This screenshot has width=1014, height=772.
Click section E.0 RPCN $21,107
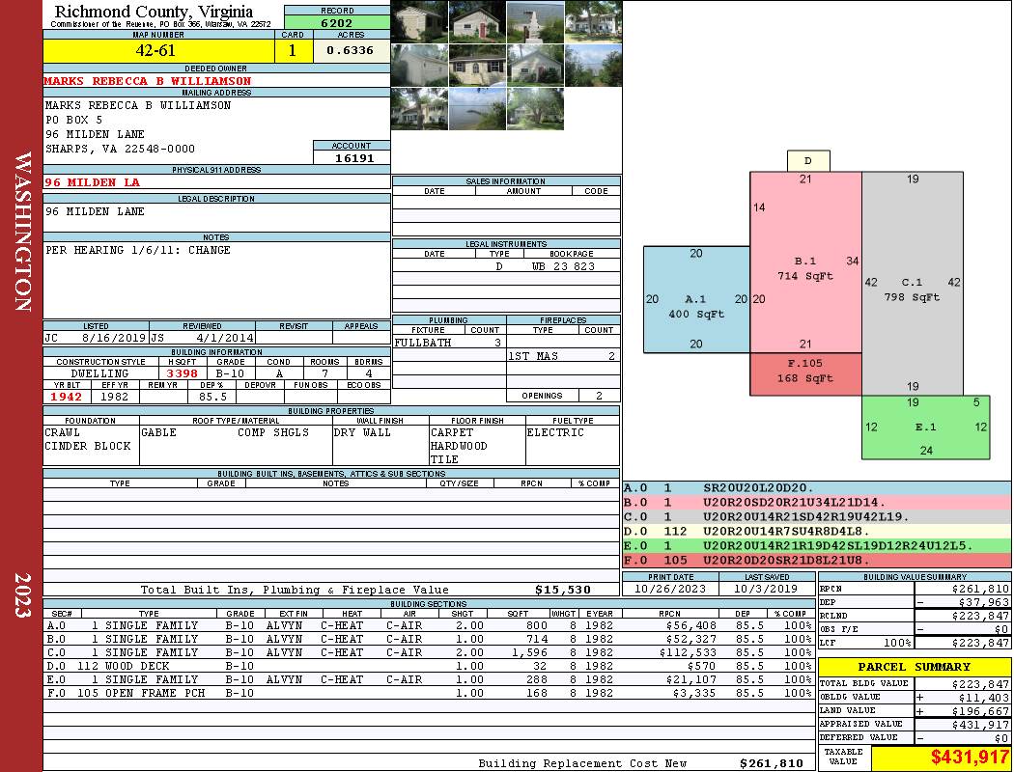(x=690, y=679)
